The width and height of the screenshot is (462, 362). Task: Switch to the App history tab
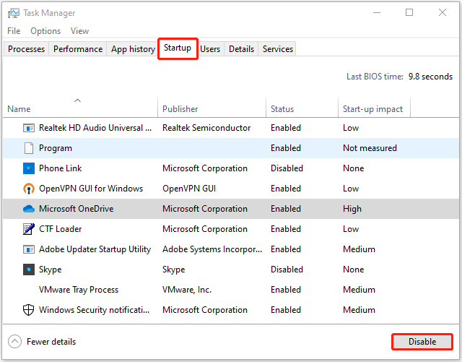tap(133, 49)
